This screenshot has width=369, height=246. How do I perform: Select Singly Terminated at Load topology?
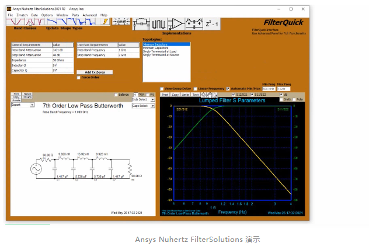click(x=166, y=51)
